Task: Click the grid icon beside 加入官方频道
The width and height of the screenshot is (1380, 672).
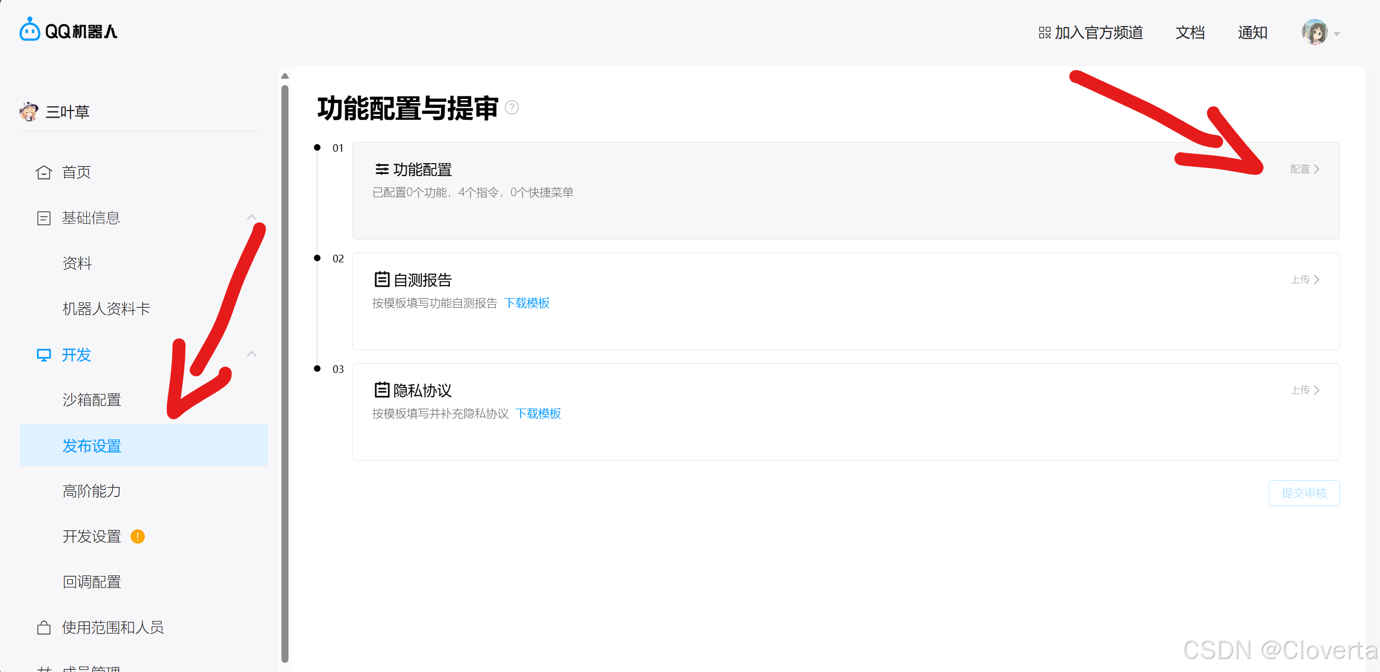Action: [x=1044, y=33]
